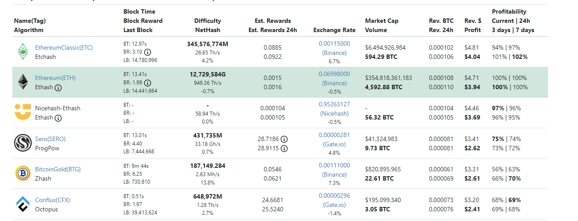Open the Ethereum(ETH) coin link
The height and width of the screenshot is (221, 578).
(56, 78)
